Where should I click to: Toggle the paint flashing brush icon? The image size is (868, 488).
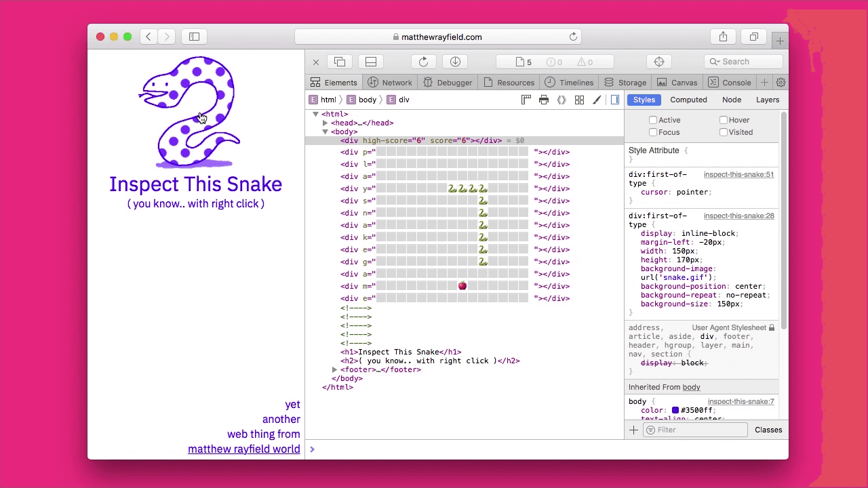[597, 100]
